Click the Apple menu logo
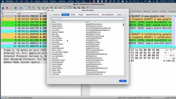Viewport: 176px width, 99px height. coord(3,1)
